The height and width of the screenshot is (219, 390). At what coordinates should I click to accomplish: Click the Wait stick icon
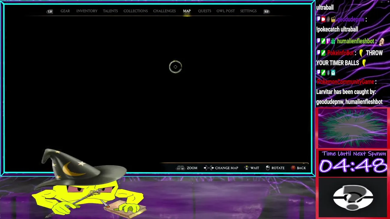[247, 168]
